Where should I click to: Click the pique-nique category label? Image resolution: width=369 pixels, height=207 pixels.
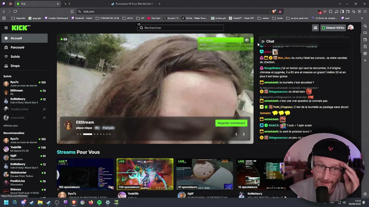(84, 128)
